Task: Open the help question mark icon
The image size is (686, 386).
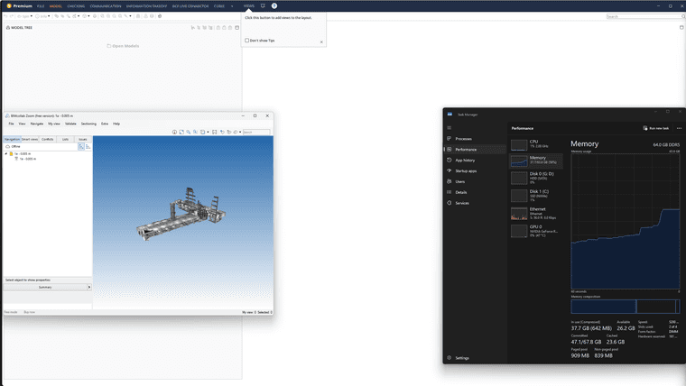Action: click(274, 6)
